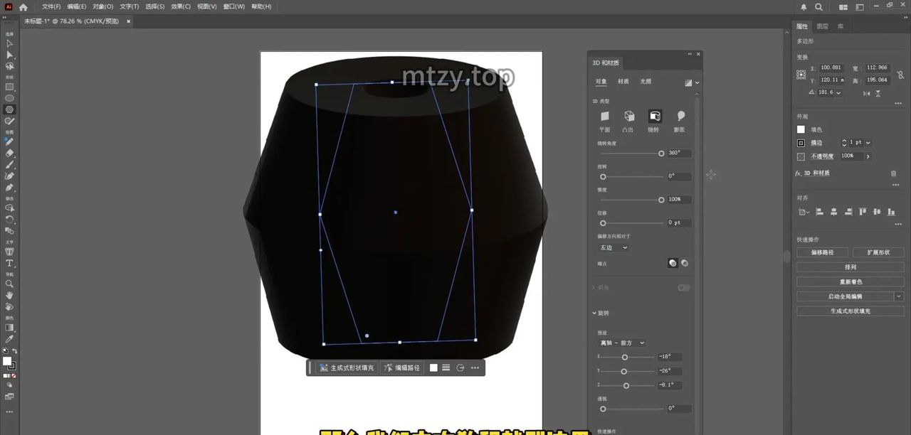Toggle the constrain width and height link
Viewport: 911px width, 435px height.
pos(900,74)
